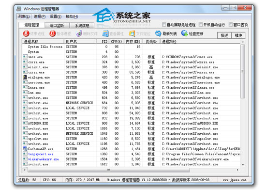Click 进程数: 52 in the status bar

(27, 180)
